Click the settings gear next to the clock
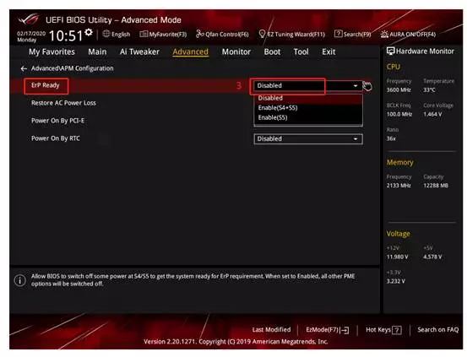 coord(89,32)
